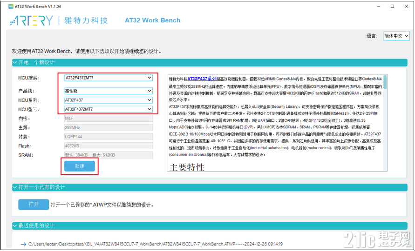Click the description panel vertical scrollbar
Viewport: 415px width, 251px height.
tap(385, 123)
